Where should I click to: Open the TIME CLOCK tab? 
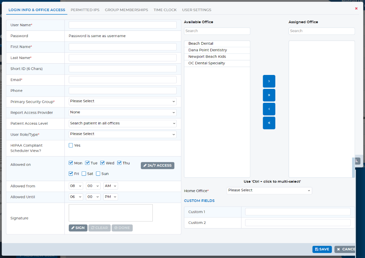165,10
